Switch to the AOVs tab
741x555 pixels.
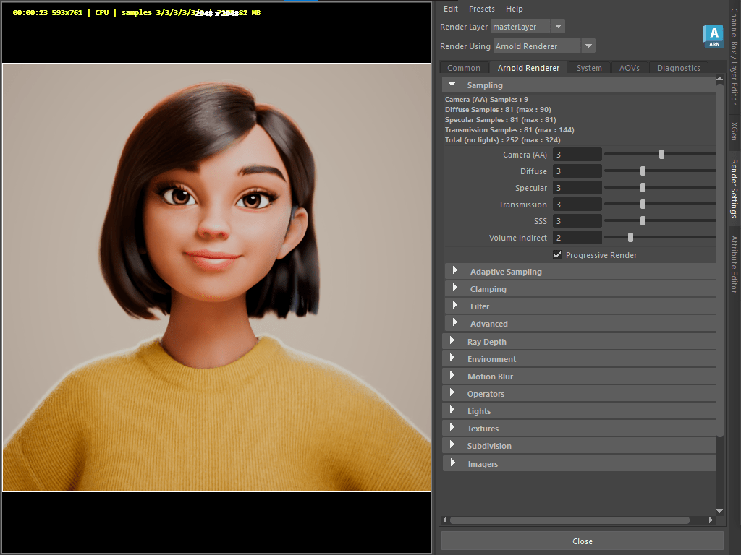(x=629, y=68)
